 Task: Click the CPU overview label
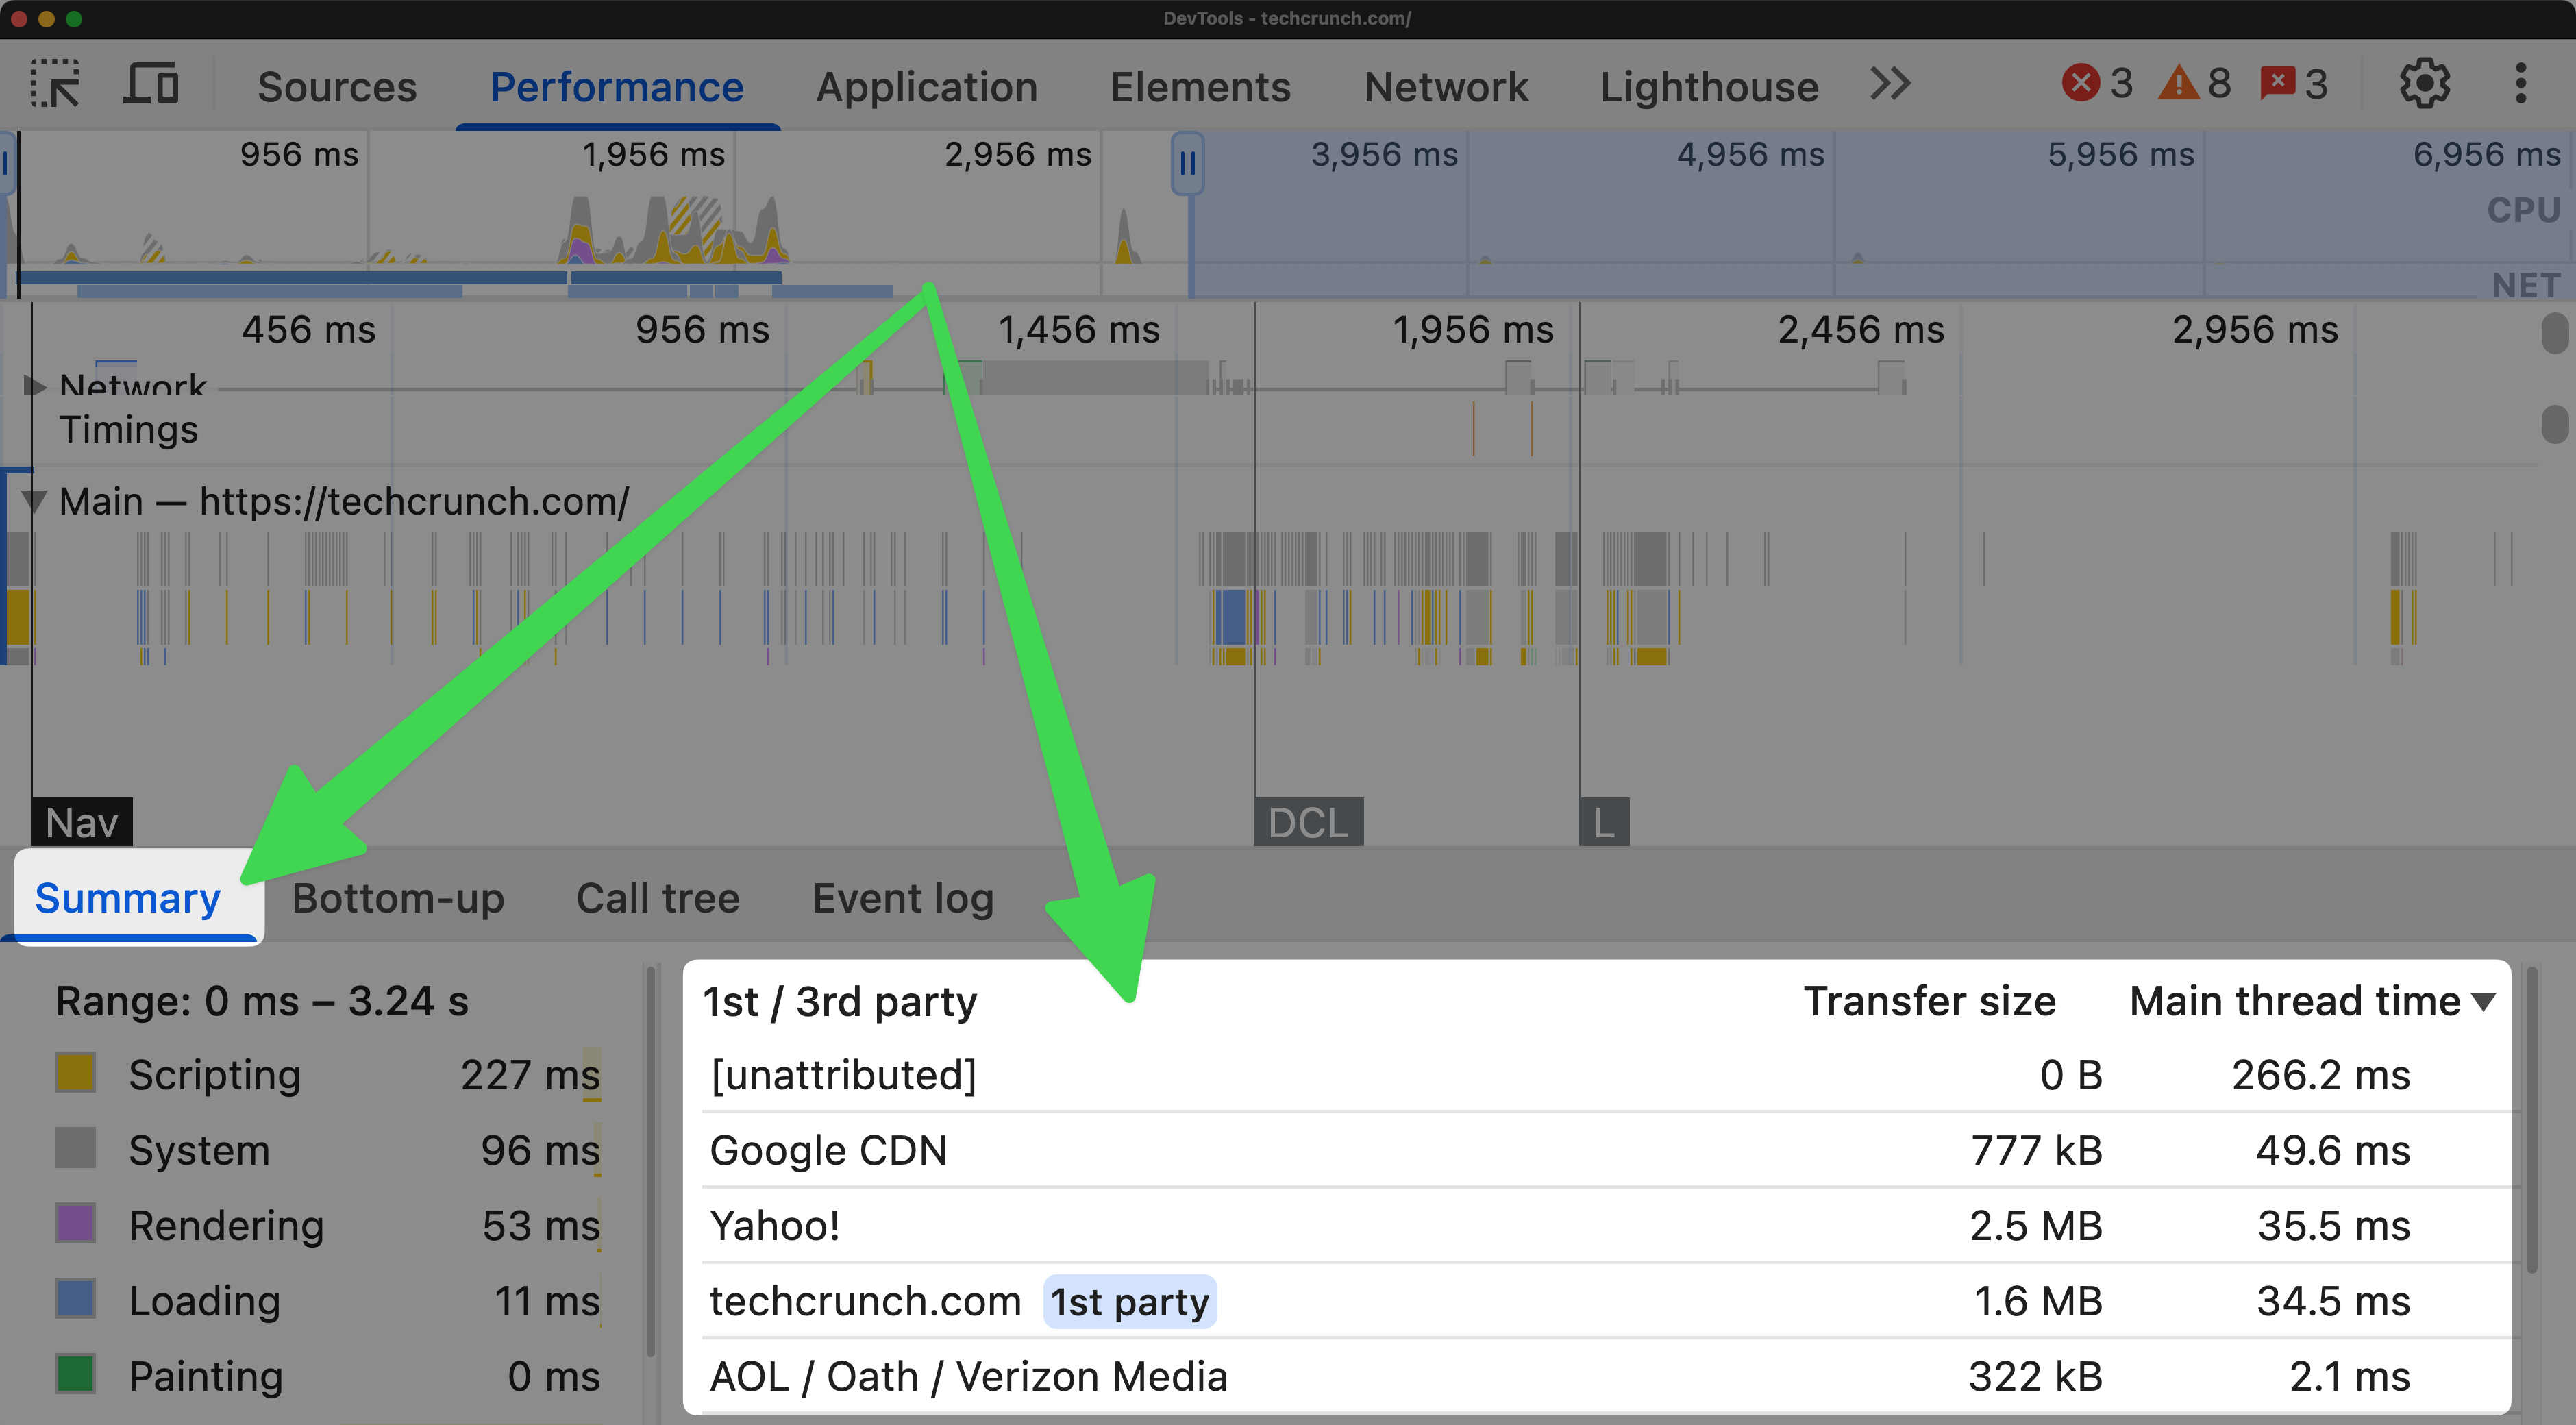pos(2523,210)
